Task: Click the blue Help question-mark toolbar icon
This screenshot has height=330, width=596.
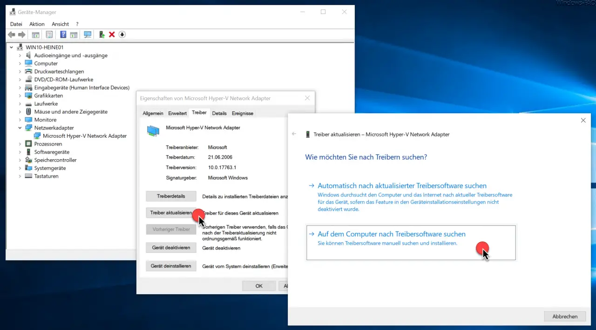Action: click(x=63, y=34)
